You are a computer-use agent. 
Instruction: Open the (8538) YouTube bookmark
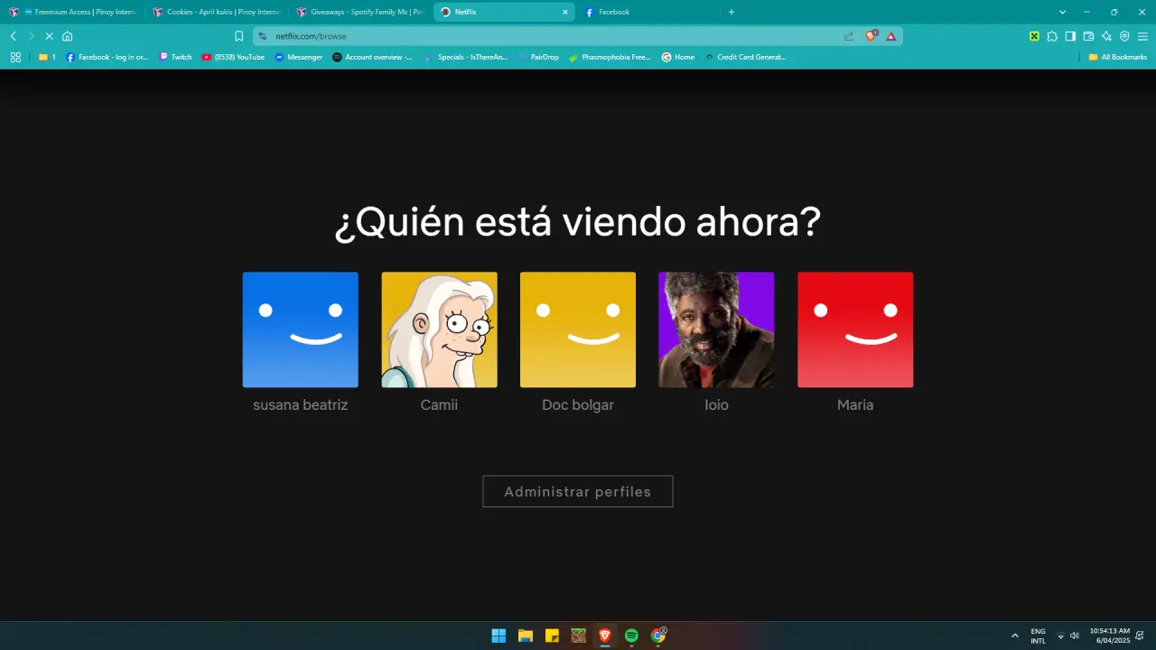pos(233,57)
